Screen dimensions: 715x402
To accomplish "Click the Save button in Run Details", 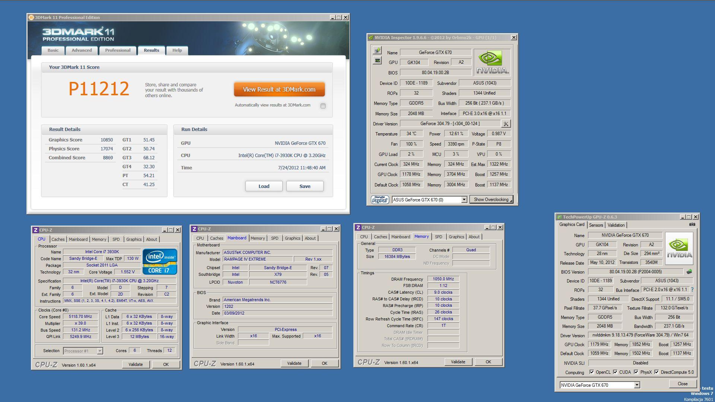I will click(x=305, y=186).
